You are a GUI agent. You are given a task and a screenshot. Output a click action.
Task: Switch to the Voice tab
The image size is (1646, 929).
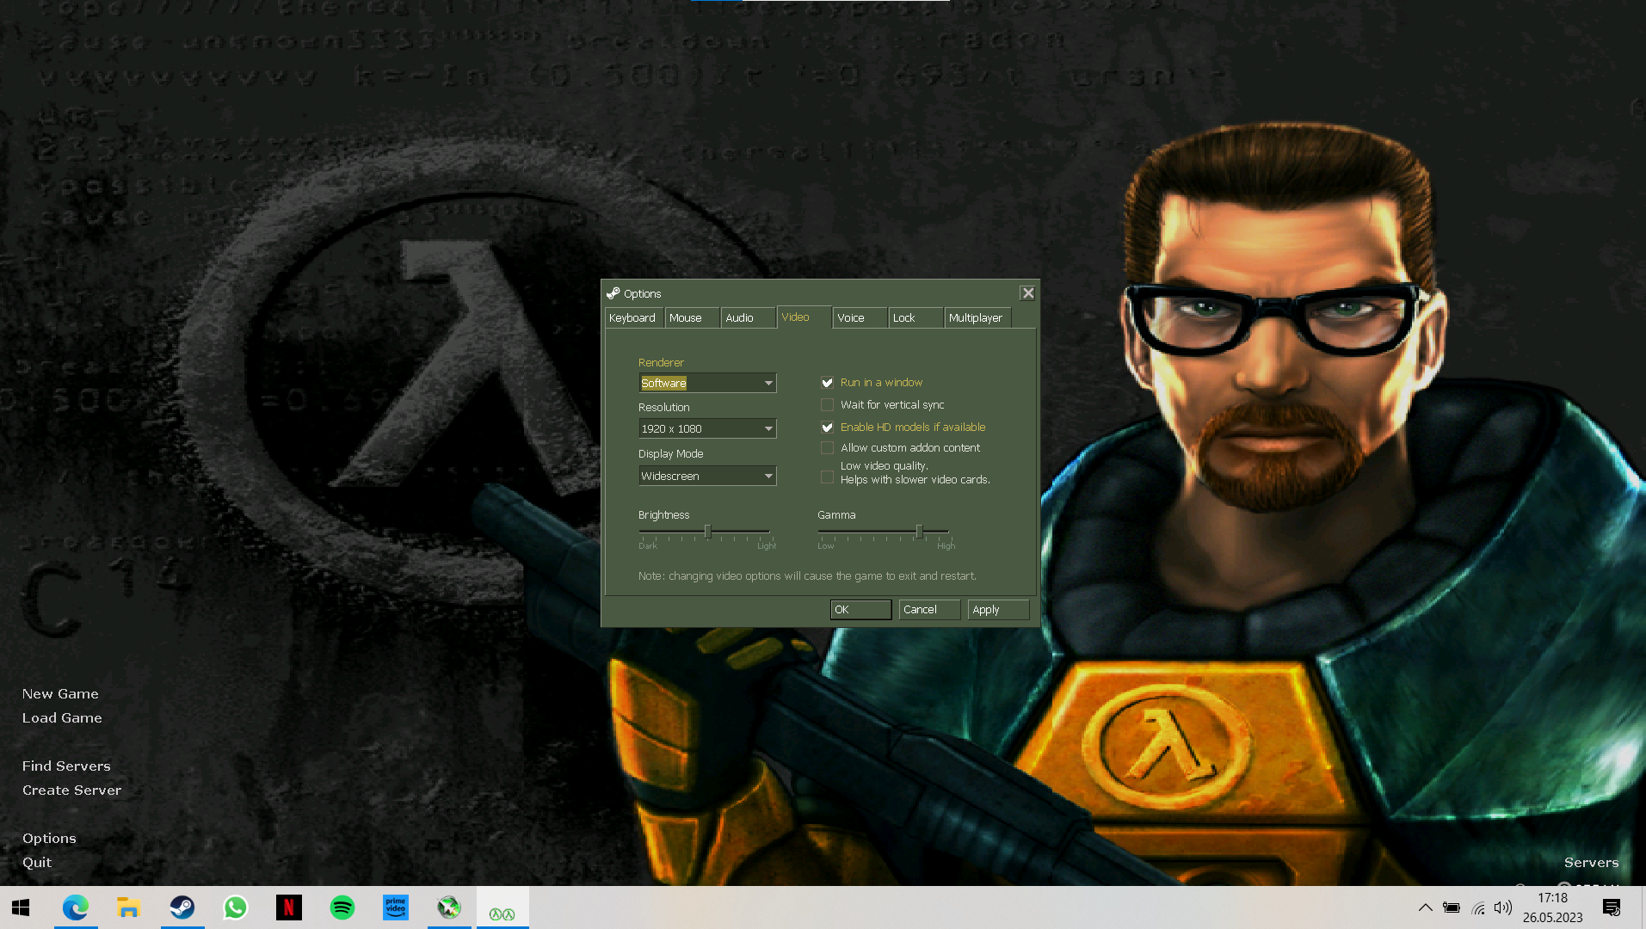[860, 318]
